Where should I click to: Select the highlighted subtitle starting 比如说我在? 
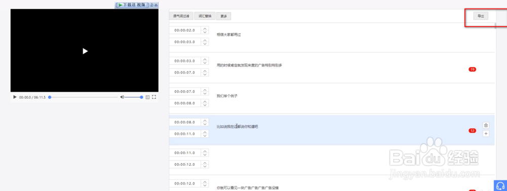click(237, 127)
